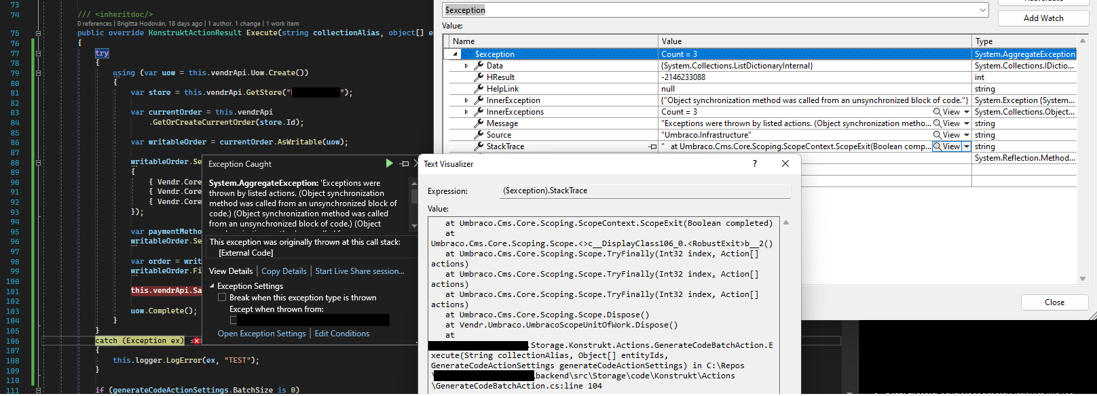Click the [External Code] call stack entry
Screen dimensions: 1097x396
pos(246,253)
